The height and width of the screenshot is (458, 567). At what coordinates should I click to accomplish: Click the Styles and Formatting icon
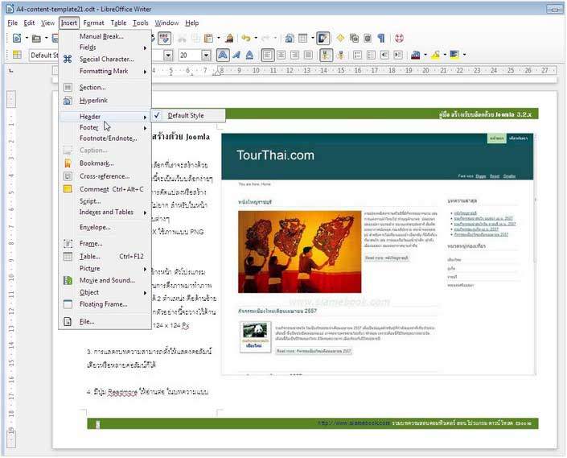click(x=17, y=55)
